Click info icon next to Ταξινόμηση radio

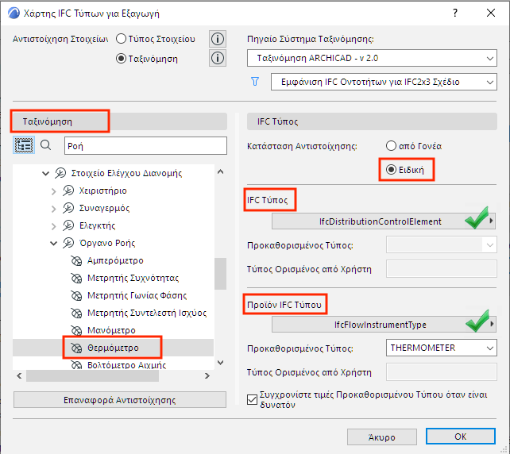point(218,59)
